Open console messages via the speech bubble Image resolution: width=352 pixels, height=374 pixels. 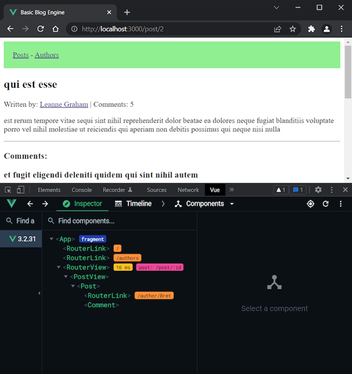[x=298, y=190]
